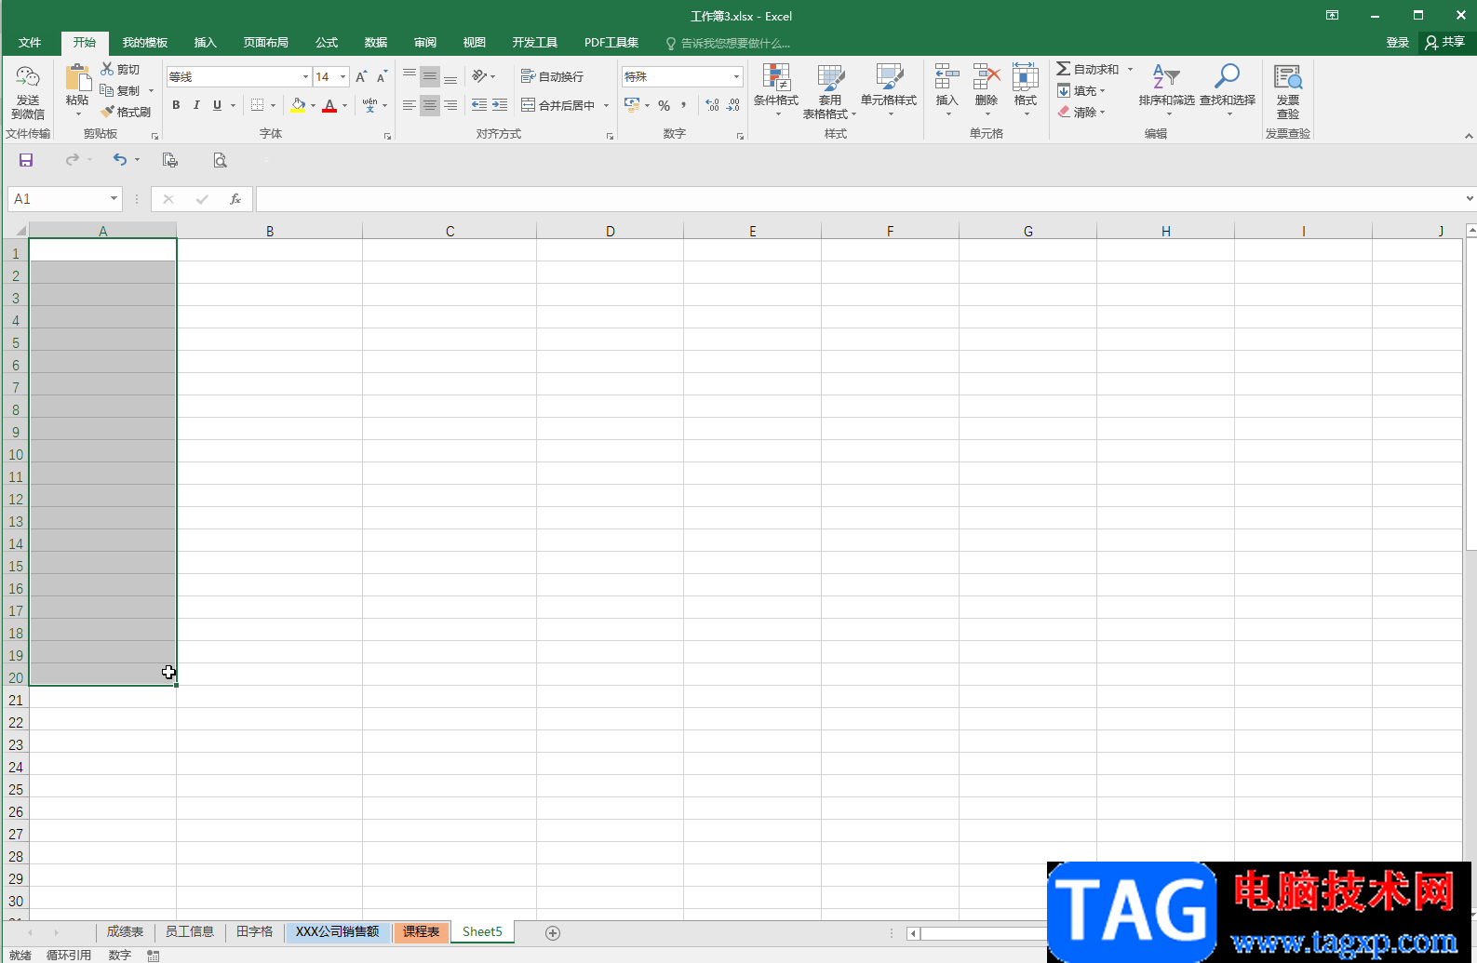Click the Tell me search box
This screenshot has height=963, width=1477.
(728, 43)
